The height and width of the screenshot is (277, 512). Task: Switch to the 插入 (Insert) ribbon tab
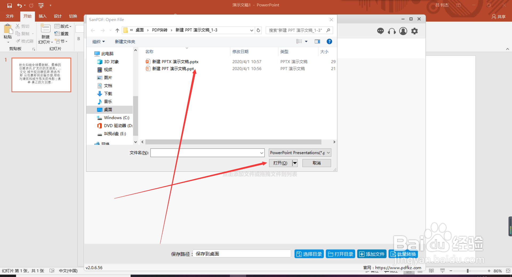[43, 16]
